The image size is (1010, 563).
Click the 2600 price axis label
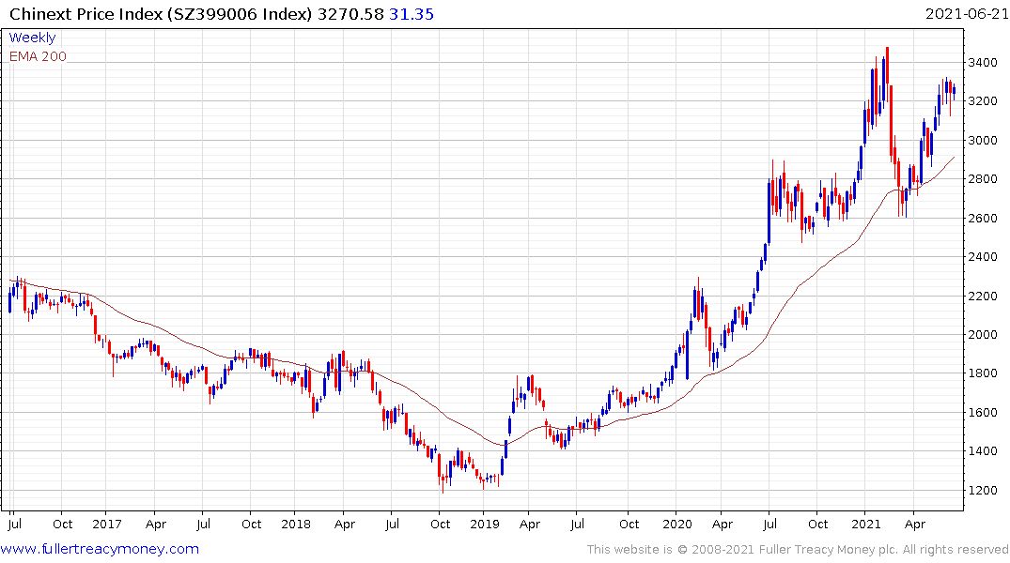[983, 218]
